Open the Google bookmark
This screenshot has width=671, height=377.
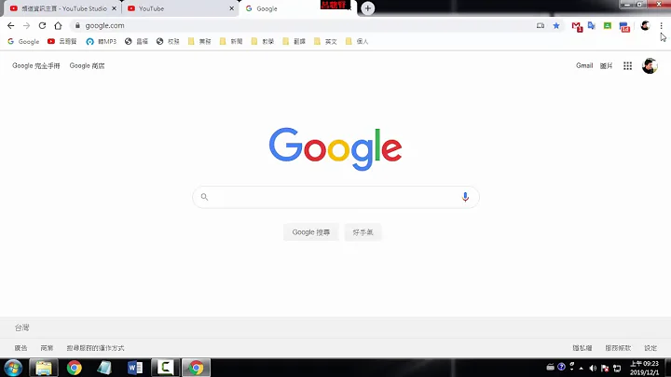pyautogui.click(x=23, y=42)
